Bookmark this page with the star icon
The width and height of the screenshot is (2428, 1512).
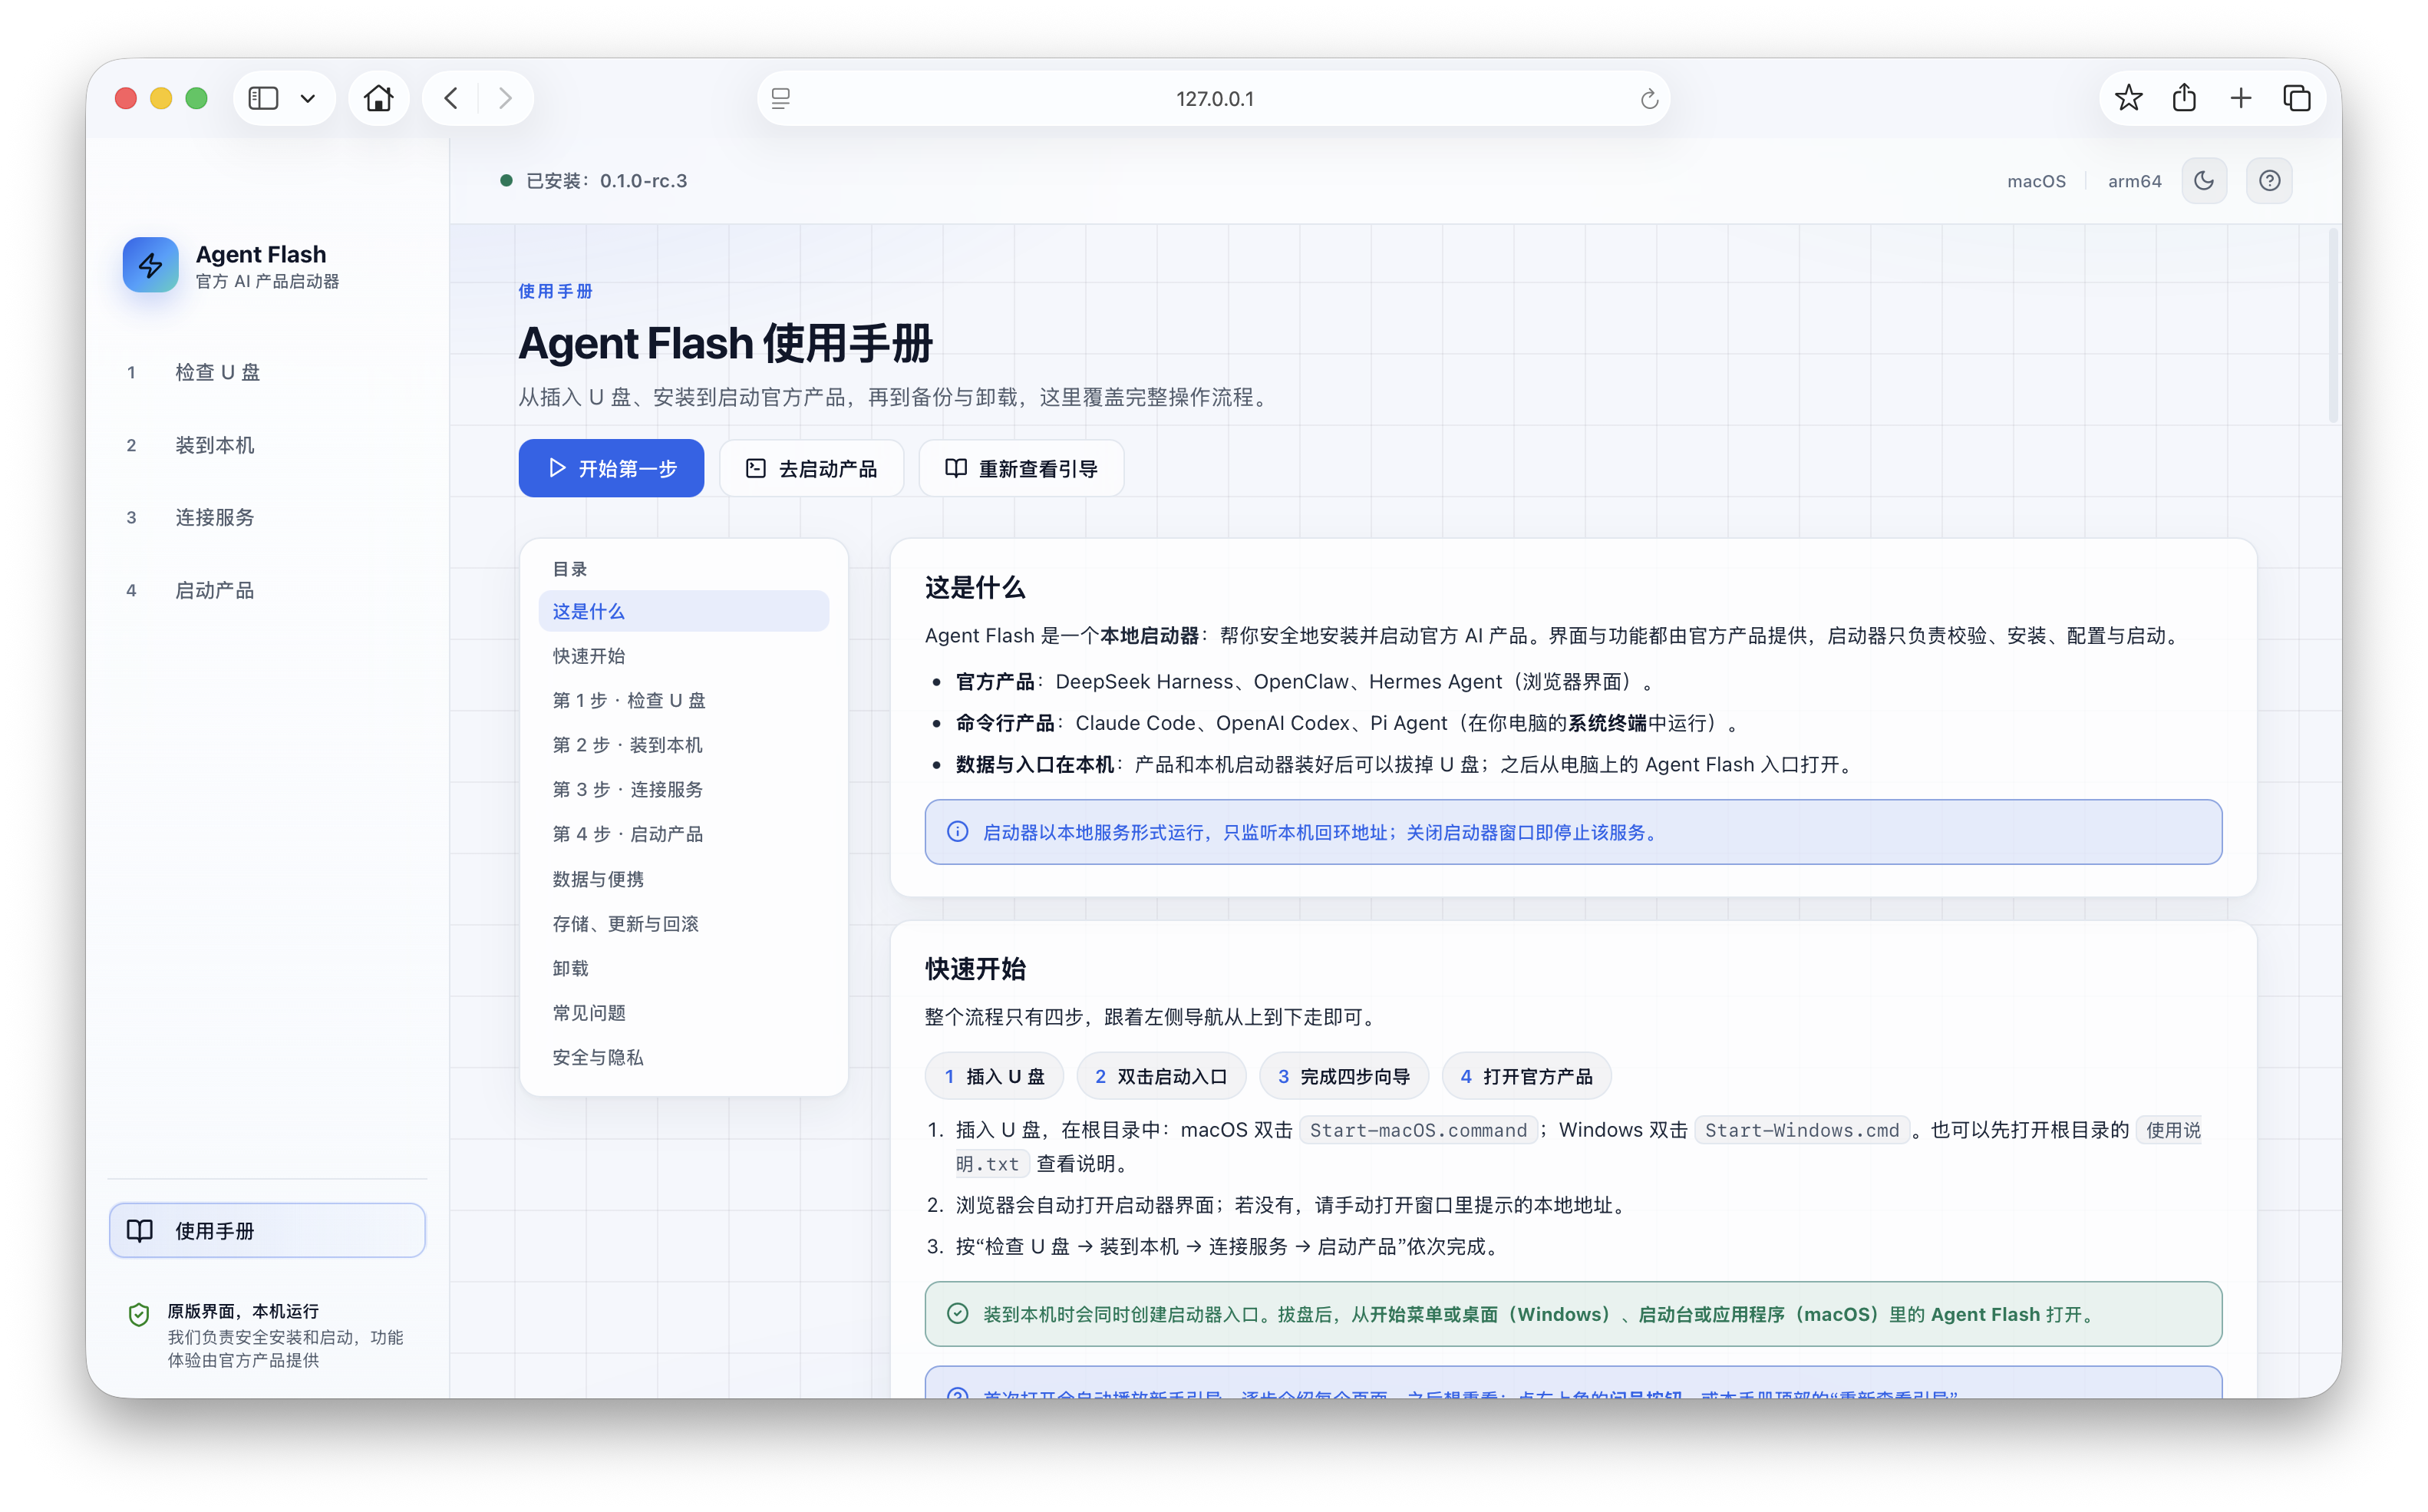2128,98
